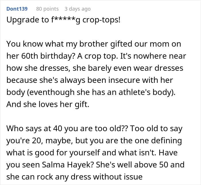Image resolution: width=201 pixels, height=185 pixels.
Task: Click the name 'Salma Hayek' in the comment
Action: 68,165
